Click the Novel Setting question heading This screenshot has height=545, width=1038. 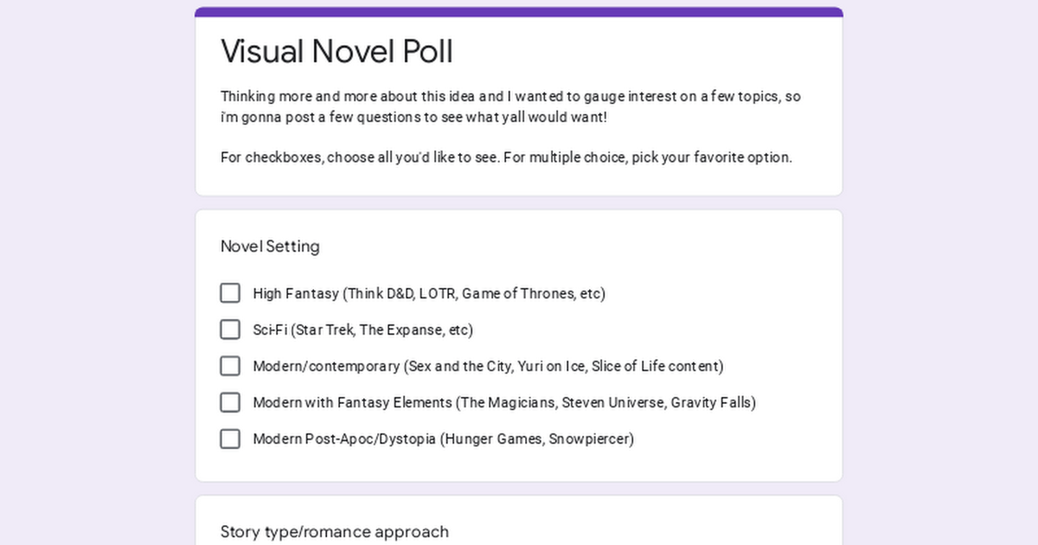(270, 247)
